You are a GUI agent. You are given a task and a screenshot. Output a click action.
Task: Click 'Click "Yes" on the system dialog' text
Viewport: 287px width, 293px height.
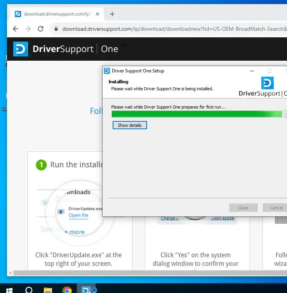tap(195, 259)
